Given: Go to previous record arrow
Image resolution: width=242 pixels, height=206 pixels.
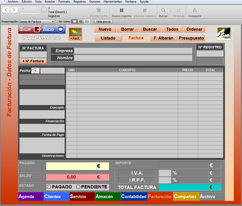Looking at the screenshot, I should point(6,10).
